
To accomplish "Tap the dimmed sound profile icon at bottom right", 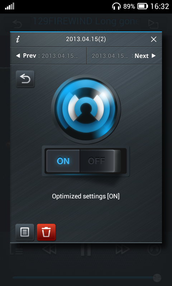I will (154, 249).
